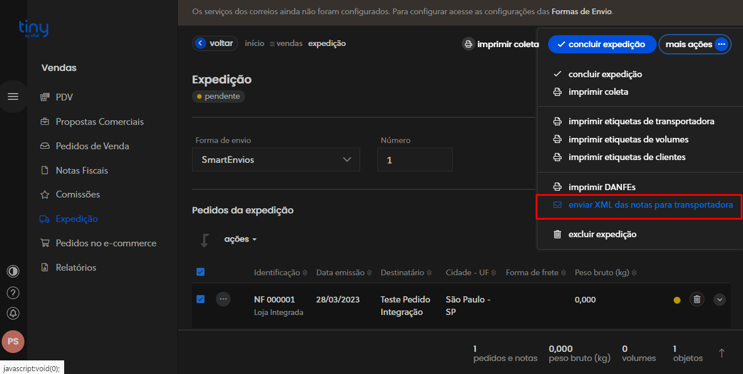Go to início breadcrumb

254,43
